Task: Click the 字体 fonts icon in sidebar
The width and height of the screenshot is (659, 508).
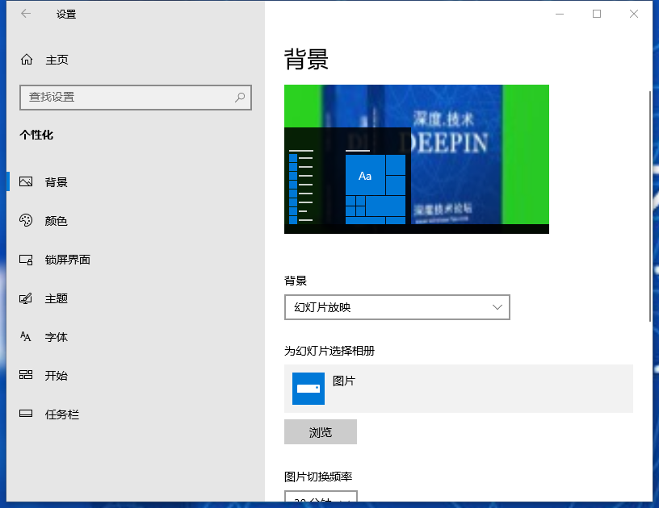Action: [x=27, y=337]
